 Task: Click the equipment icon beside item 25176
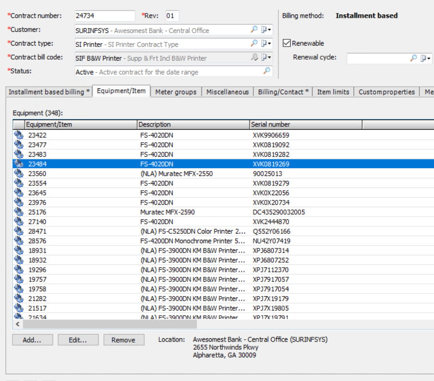pyautogui.click(x=19, y=212)
